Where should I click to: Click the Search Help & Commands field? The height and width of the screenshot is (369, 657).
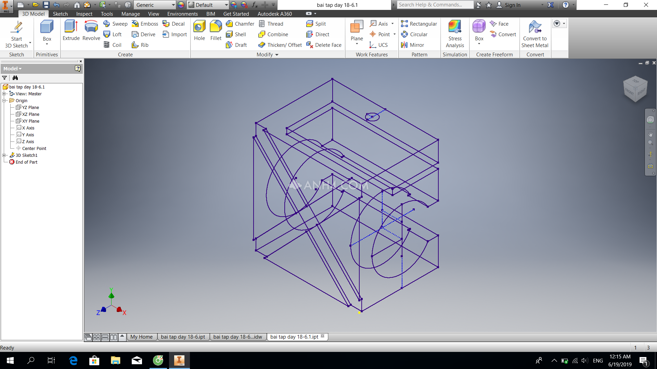(x=435, y=5)
